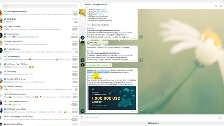Image resolution: width=224 pixels, height=126 pixels.
Task: Click the Position.Exchange Connector chat title
Action: coord(96,5)
